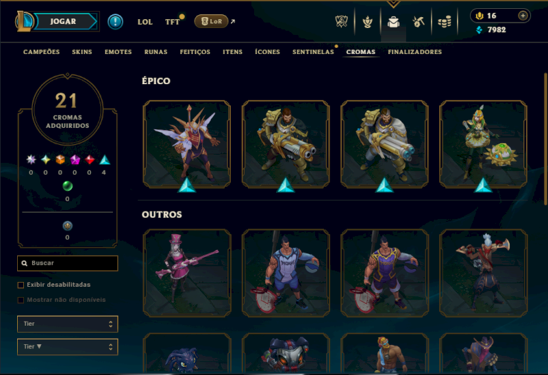Click the Buscar search field
548x375 pixels.
[67, 263]
